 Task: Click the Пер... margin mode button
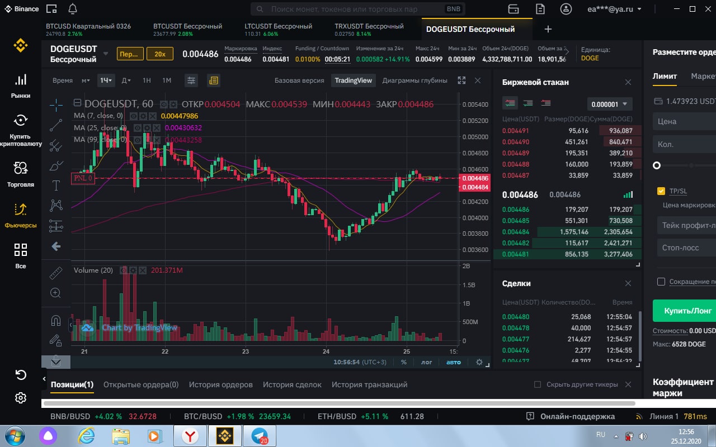pos(130,54)
